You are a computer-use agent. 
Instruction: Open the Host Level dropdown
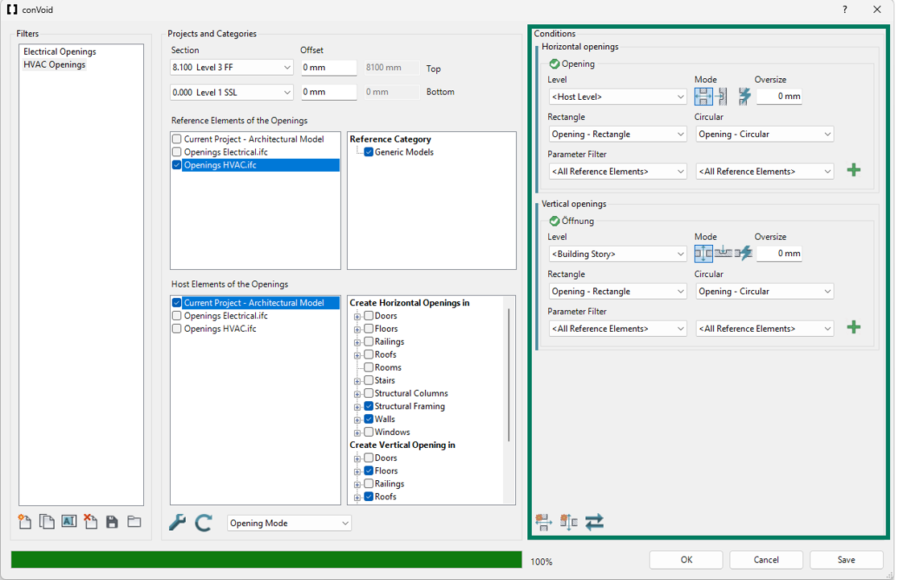coord(617,97)
